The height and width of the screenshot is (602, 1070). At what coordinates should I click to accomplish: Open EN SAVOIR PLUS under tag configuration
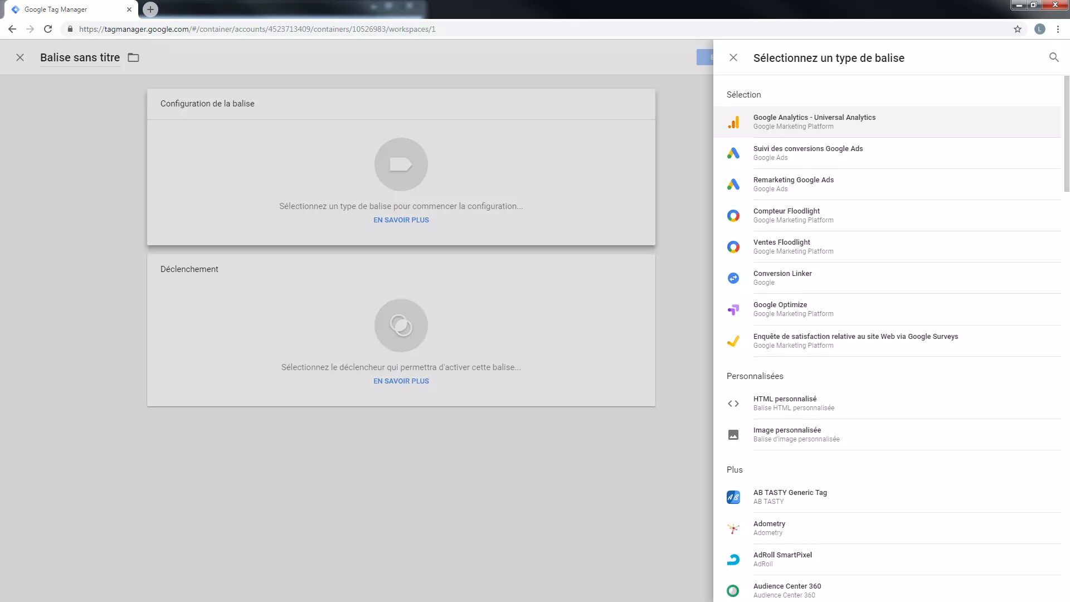click(x=401, y=220)
